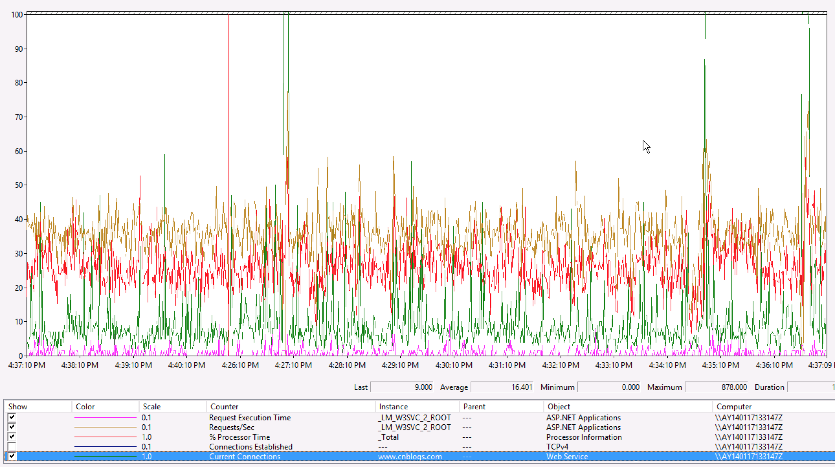835x467 pixels.
Task: Click the _Total instance cell
Action: pyautogui.click(x=388, y=437)
